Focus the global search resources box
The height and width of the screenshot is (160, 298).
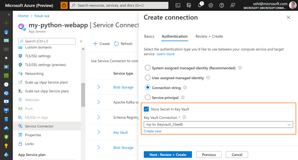(119, 5)
